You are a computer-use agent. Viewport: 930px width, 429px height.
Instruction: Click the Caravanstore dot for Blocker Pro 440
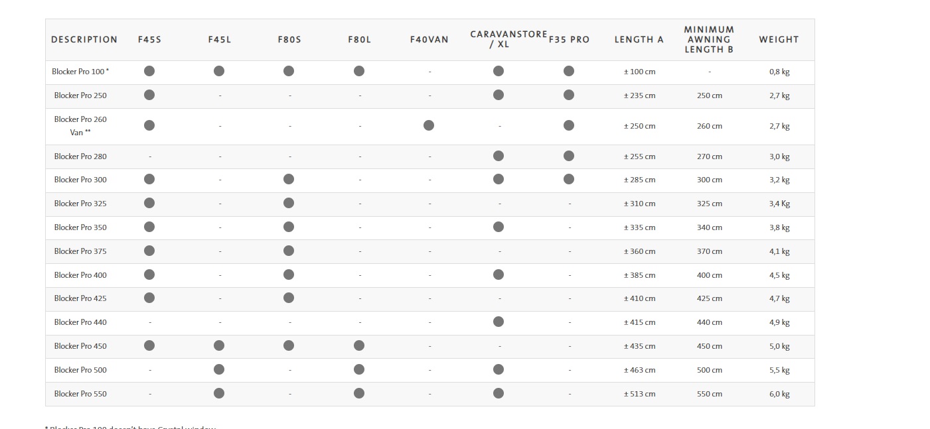pyautogui.click(x=499, y=322)
